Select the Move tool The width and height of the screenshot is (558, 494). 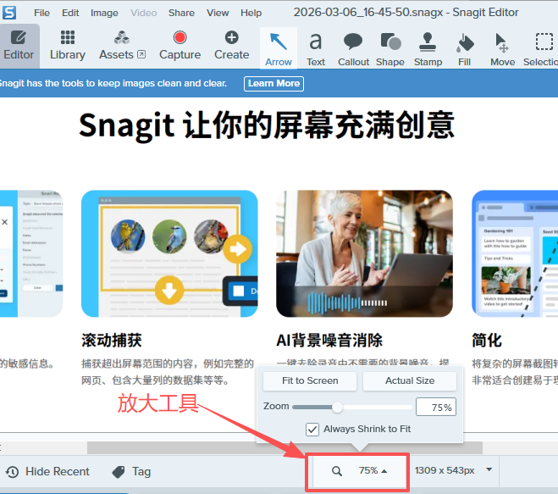tap(502, 49)
